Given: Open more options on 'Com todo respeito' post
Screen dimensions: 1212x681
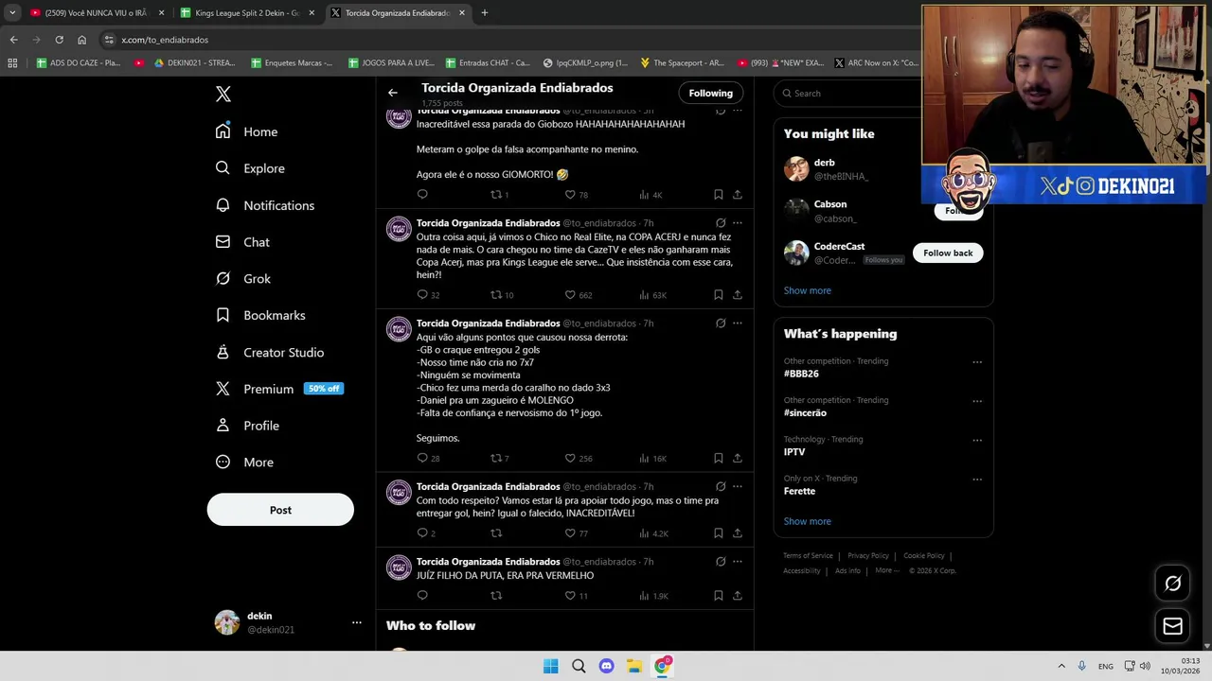Looking at the screenshot, I should pos(738,486).
